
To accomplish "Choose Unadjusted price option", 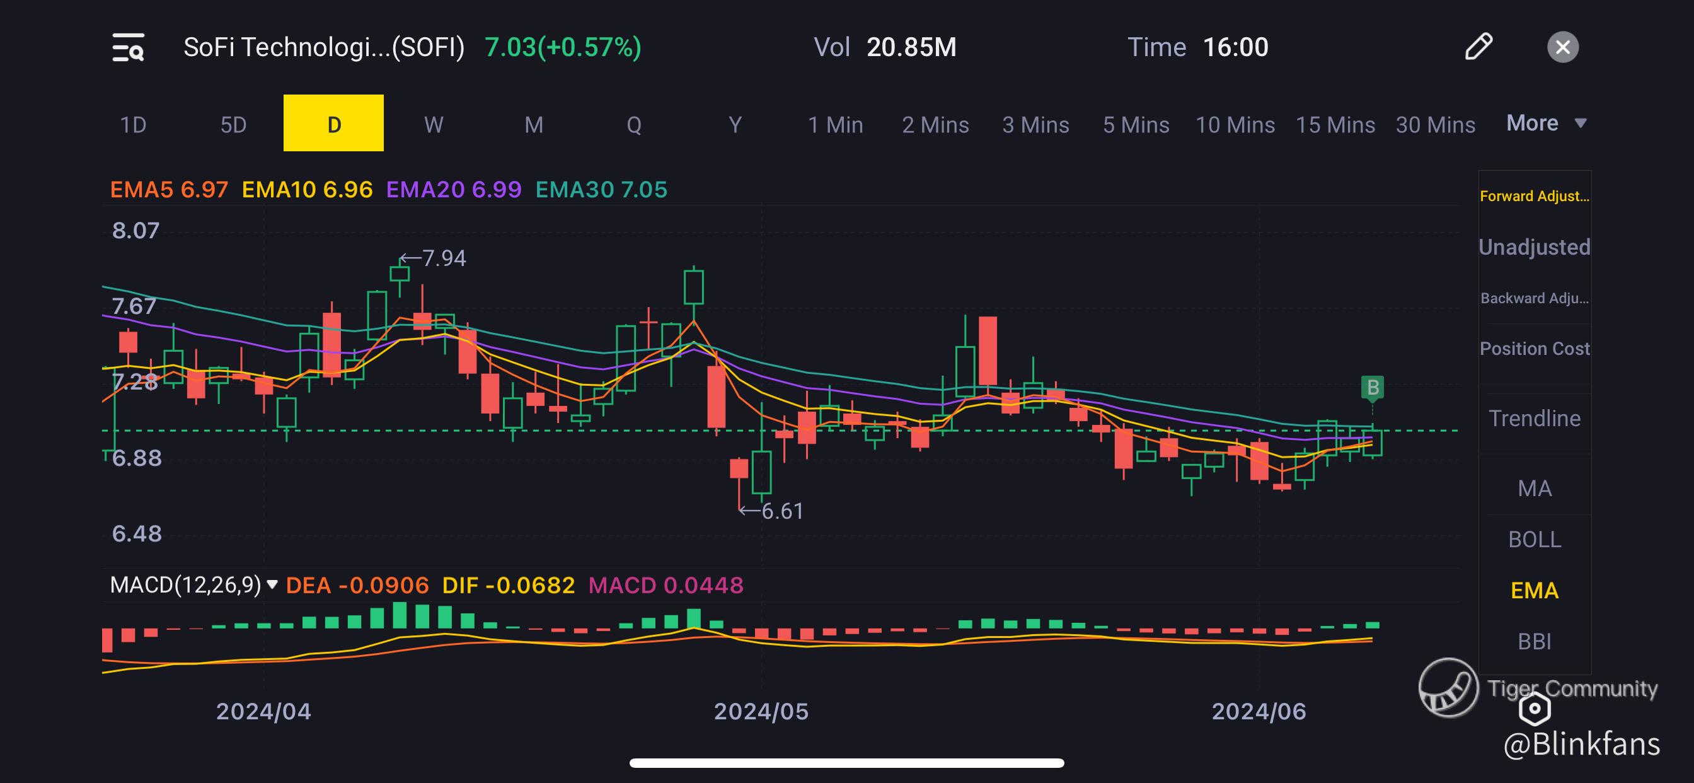I will (1534, 246).
